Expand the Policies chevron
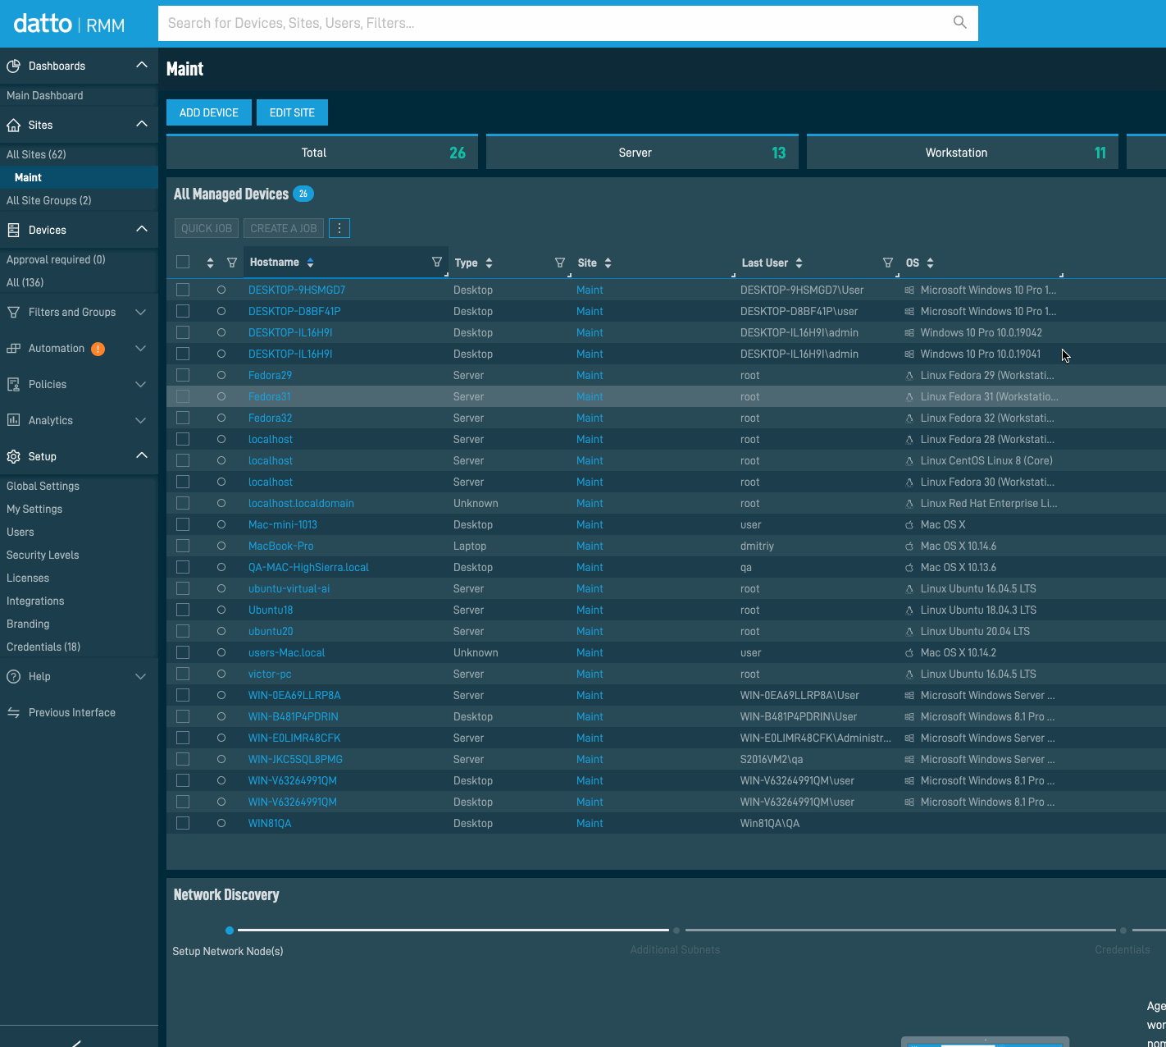 (141, 385)
